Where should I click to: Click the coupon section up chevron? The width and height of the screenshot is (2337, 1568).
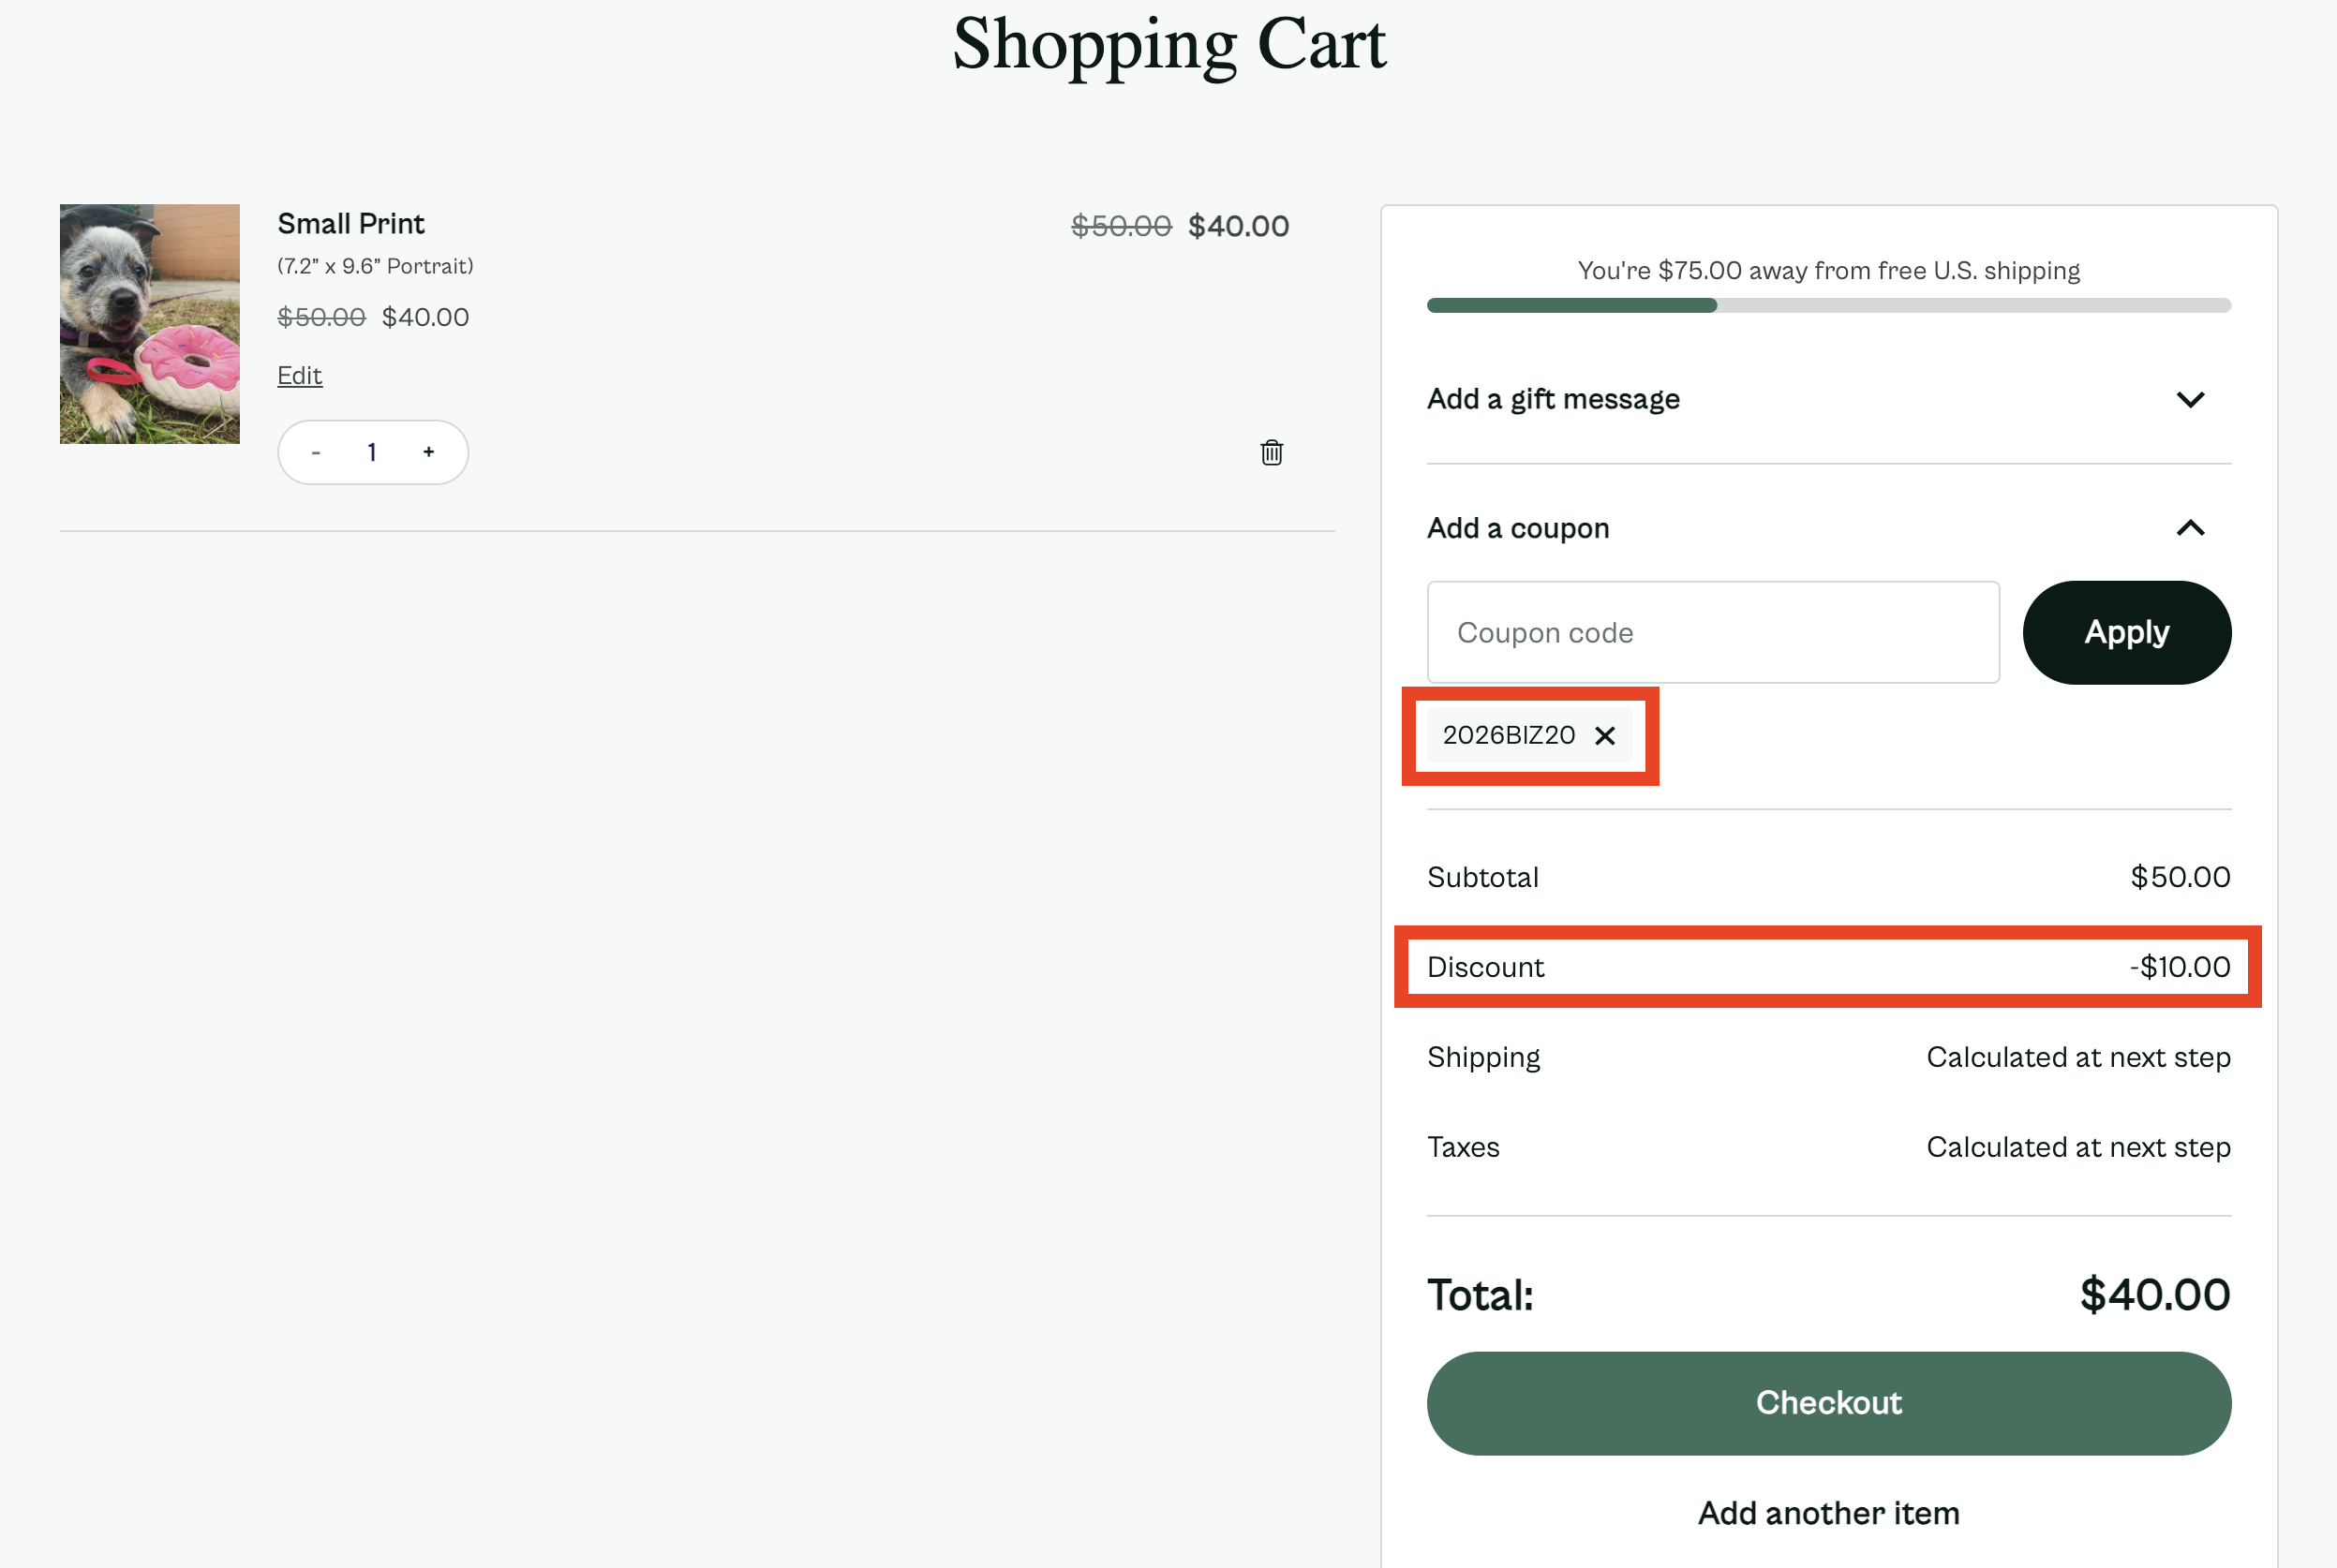[2190, 528]
